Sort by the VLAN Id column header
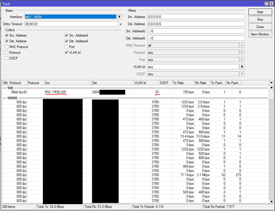 147,83
